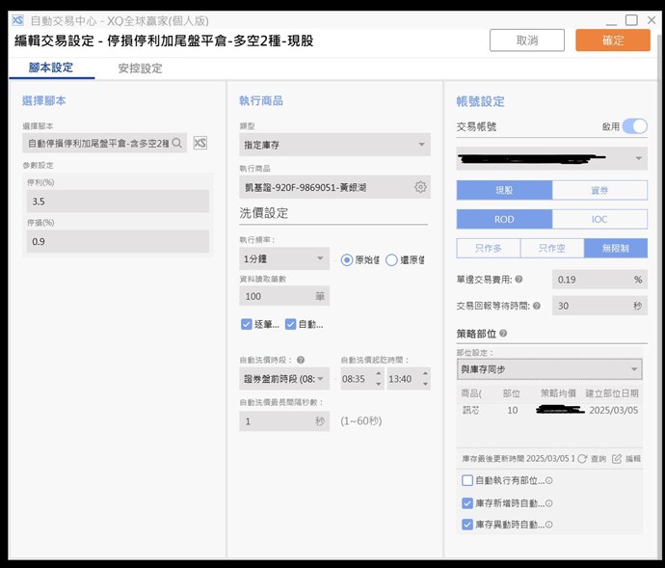
Task: Expand the 執行頻率 1分鐘 dropdown
Action: tap(284, 259)
